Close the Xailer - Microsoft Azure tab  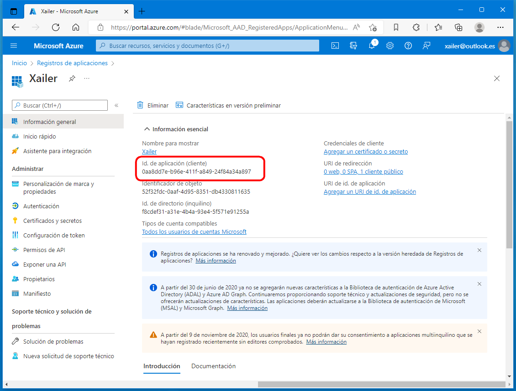(126, 11)
